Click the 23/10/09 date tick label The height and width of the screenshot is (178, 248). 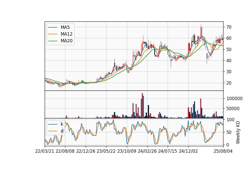click(x=127, y=151)
